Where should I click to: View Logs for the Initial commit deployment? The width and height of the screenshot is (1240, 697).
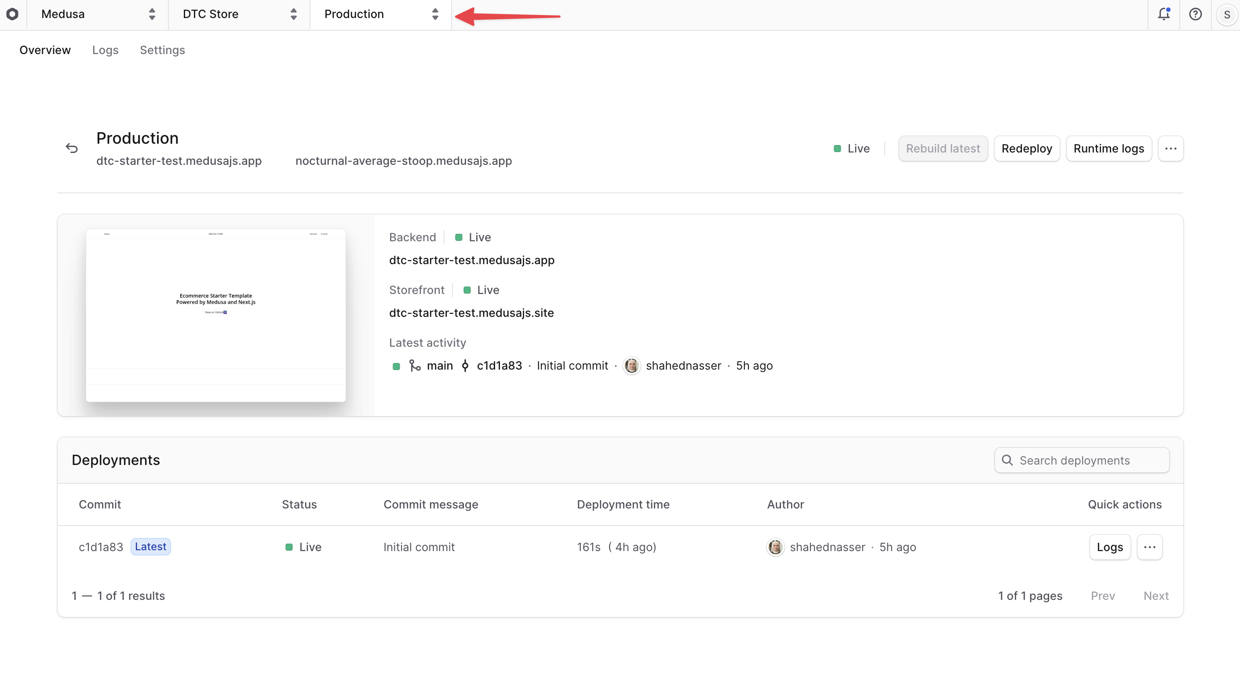(x=1109, y=547)
